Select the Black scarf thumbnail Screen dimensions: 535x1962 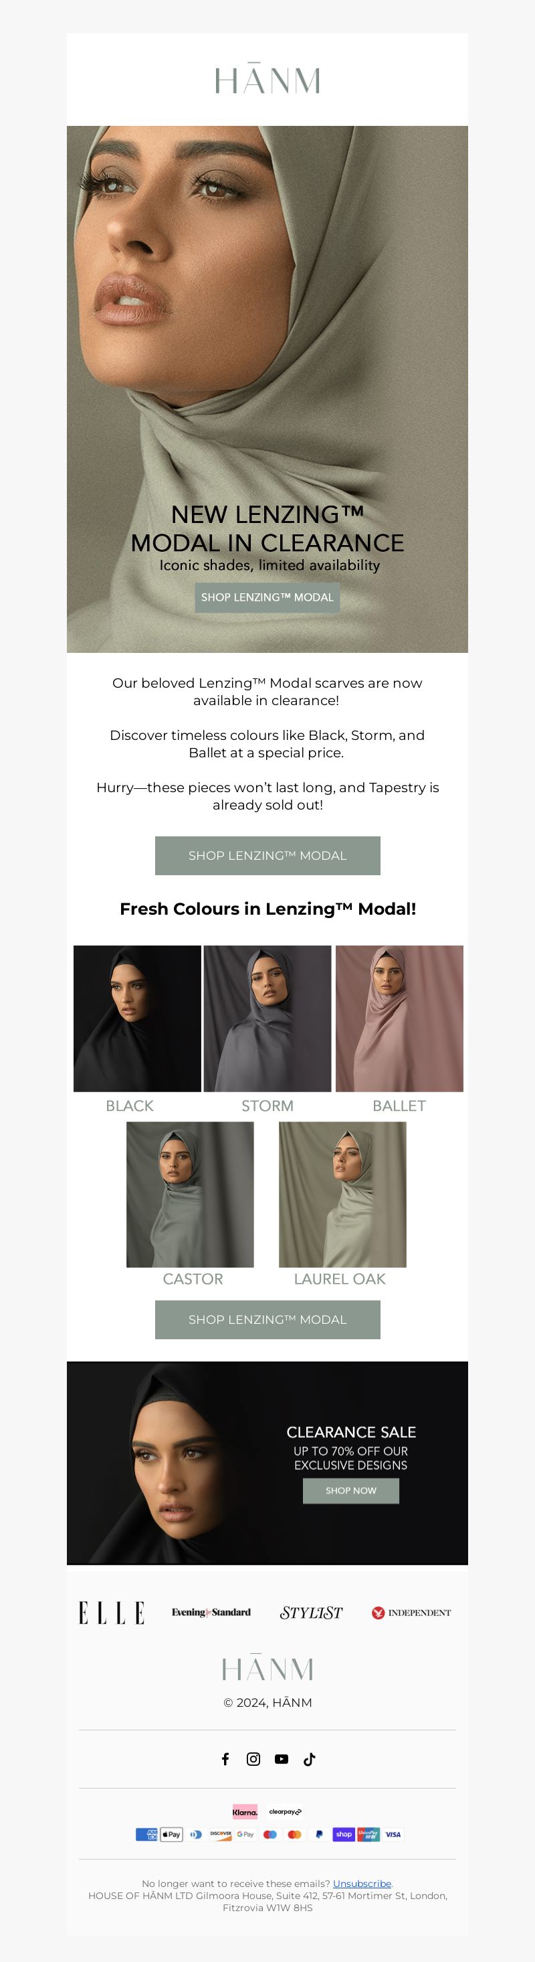click(x=137, y=1018)
